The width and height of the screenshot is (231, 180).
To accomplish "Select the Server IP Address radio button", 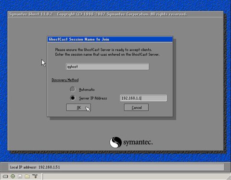I will tap(73, 98).
